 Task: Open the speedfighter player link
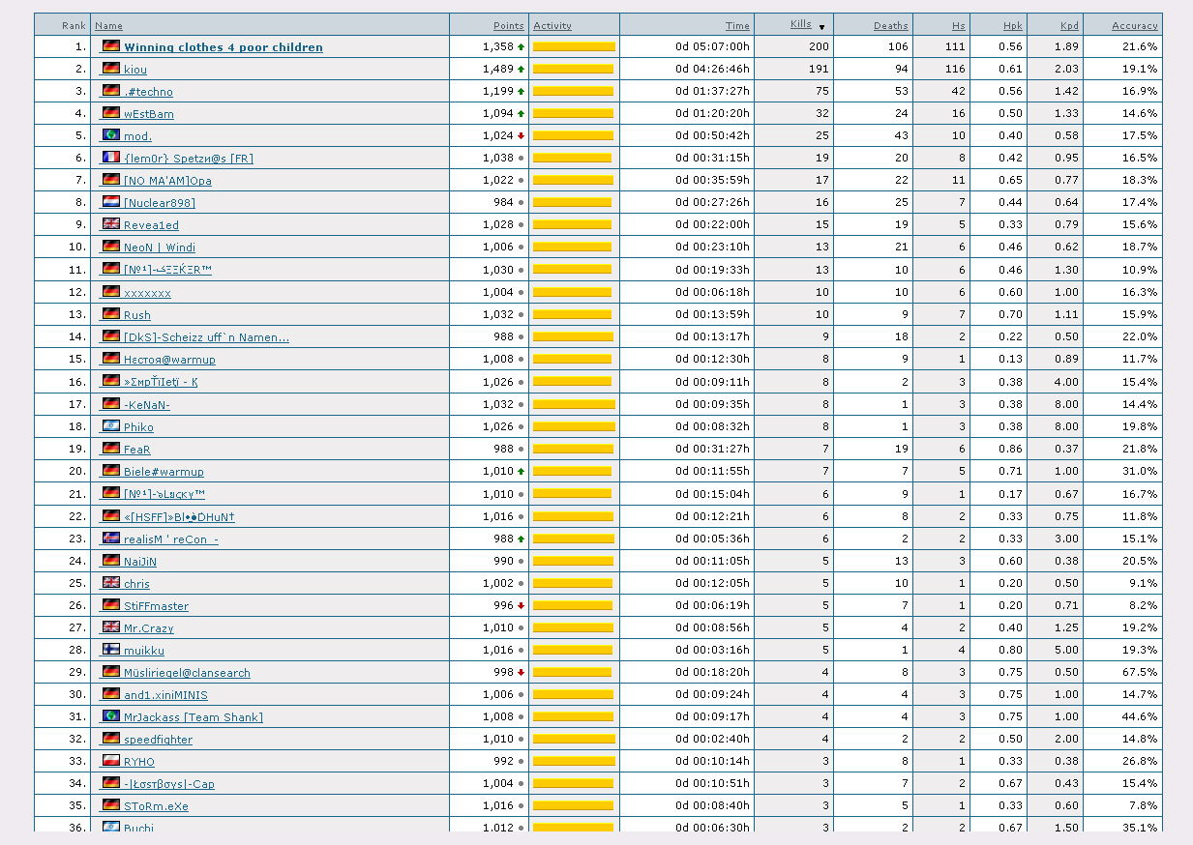pos(158,740)
